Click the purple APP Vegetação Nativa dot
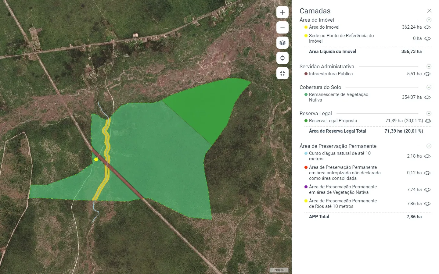Image resolution: width=439 pixels, height=274 pixels. pyautogui.click(x=306, y=187)
